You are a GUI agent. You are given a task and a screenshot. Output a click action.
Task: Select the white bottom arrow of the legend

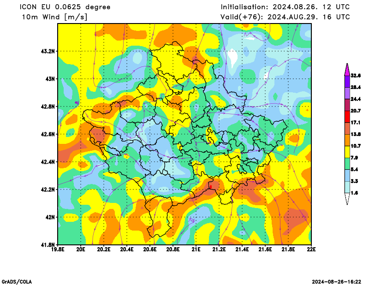(347, 199)
